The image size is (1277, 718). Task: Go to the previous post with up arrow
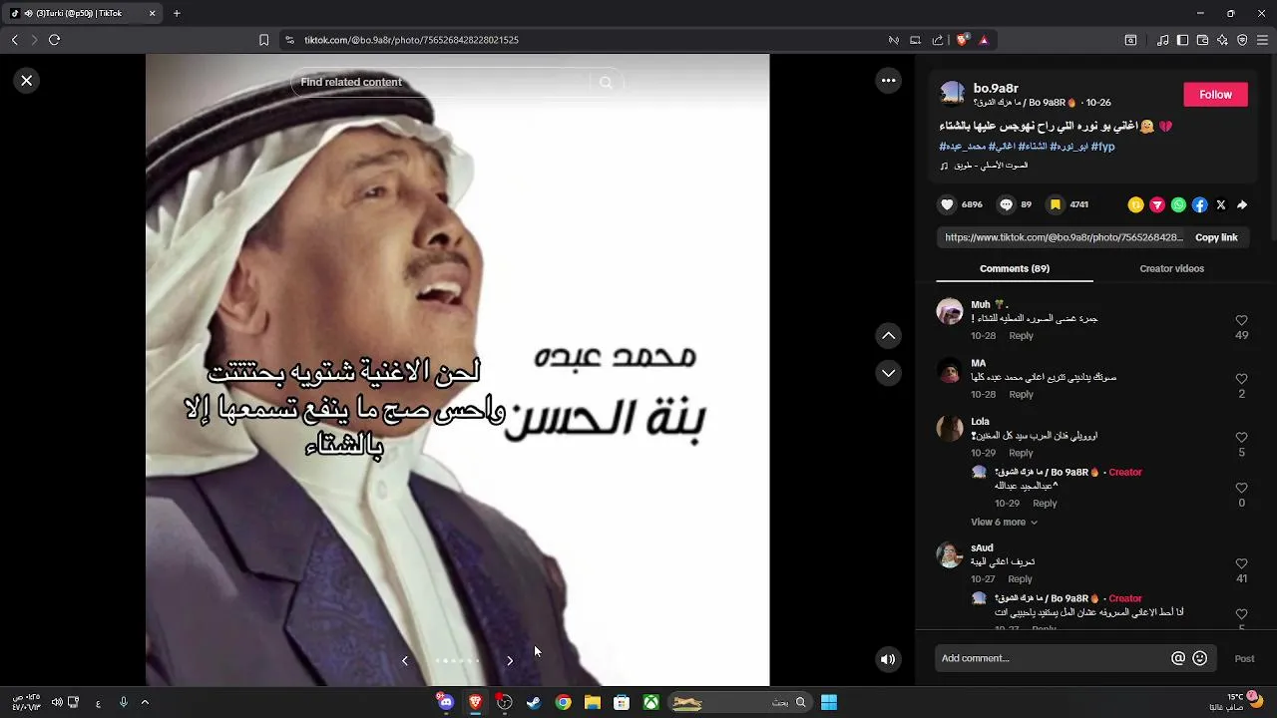[x=888, y=336]
